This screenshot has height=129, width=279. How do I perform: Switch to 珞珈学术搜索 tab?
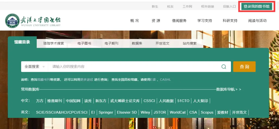point(53,43)
